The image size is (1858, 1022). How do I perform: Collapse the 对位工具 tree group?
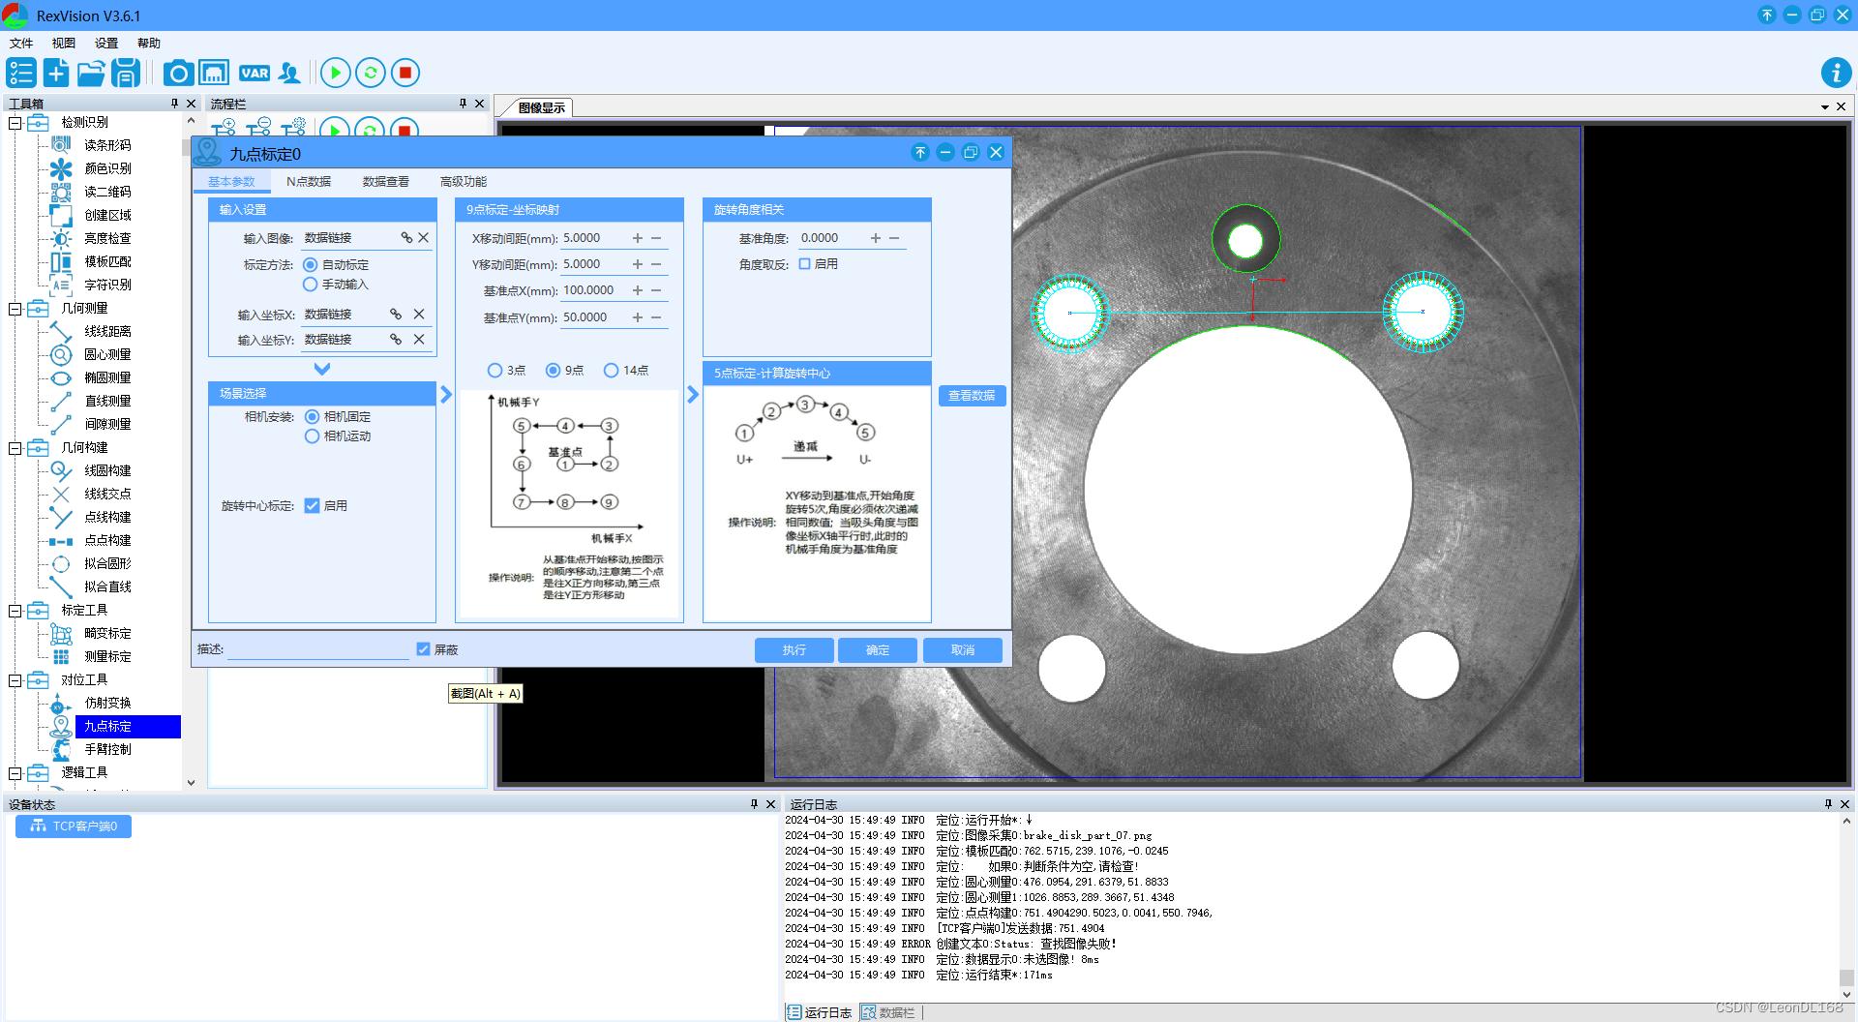pyautogui.click(x=15, y=679)
